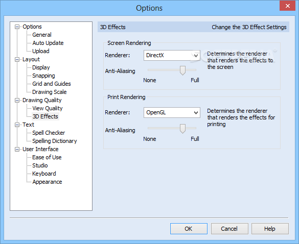Viewport: 299px width, 244px height.
Task: Select Studio under User Interface
Action: (x=40, y=165)
